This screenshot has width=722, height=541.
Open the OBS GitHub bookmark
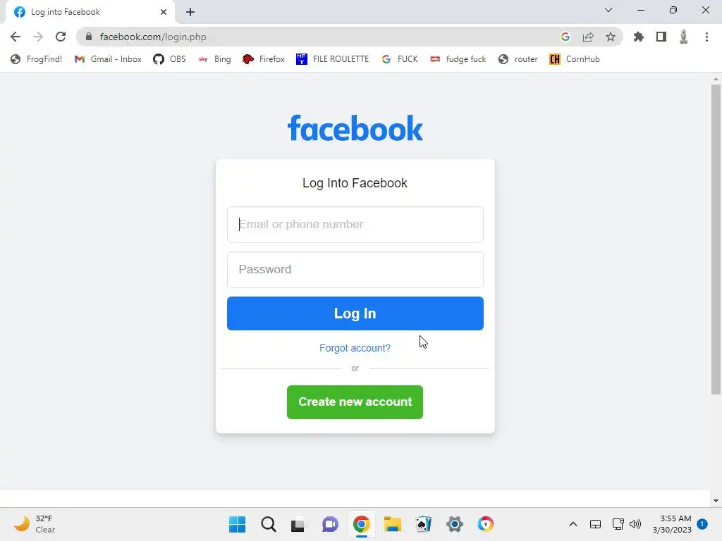tap(169, 59)
